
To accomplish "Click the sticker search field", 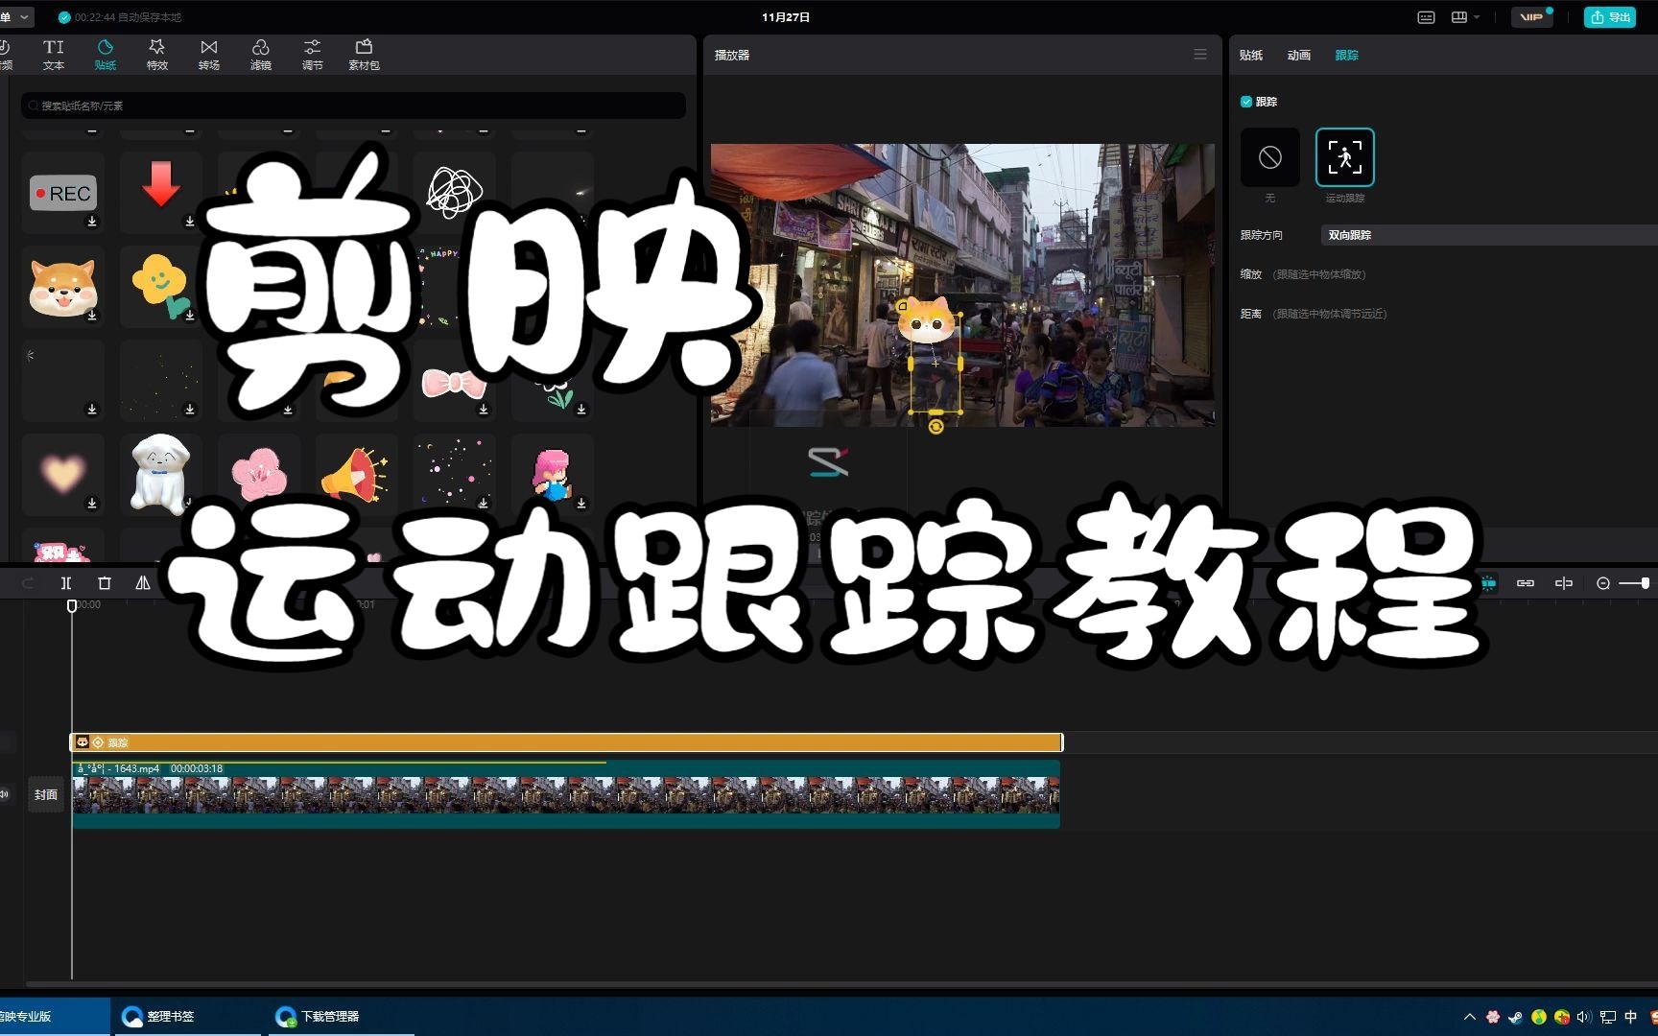I will point(353,106).
